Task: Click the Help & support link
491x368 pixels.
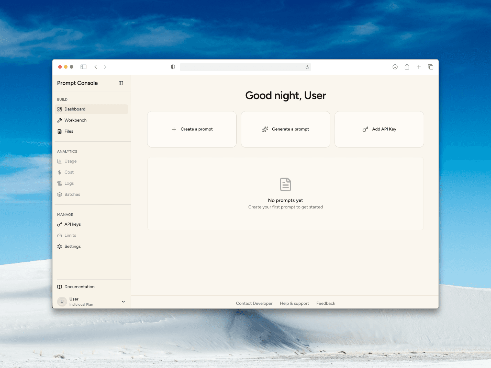Action: pos(294,303)
